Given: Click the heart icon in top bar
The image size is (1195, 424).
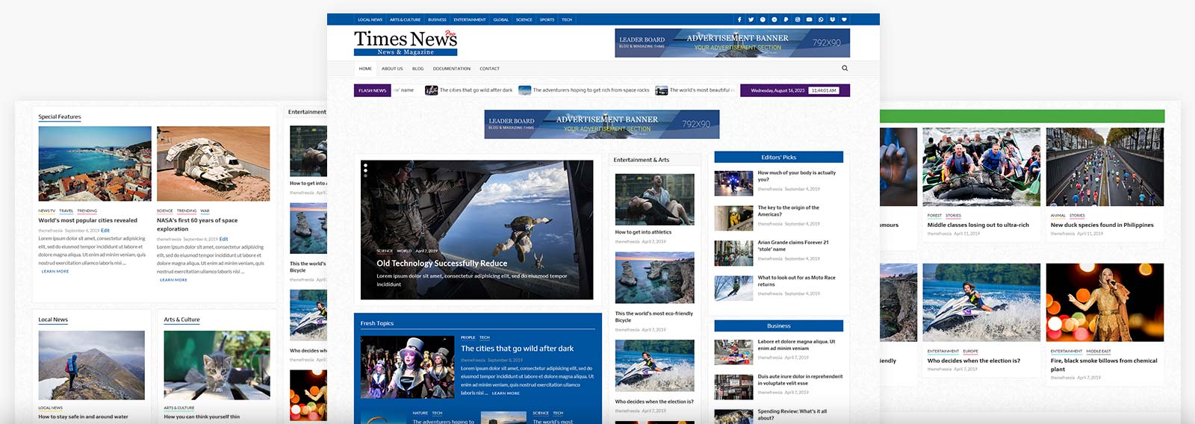Looking at the screenshot, I should [x=844, y=19].
